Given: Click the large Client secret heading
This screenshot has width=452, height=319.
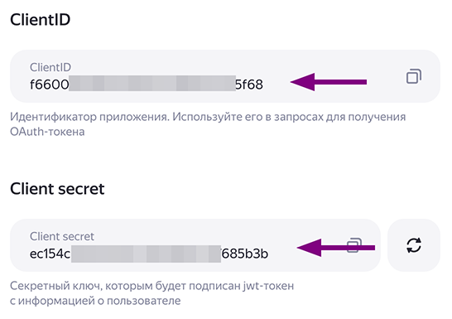Looking at the screenshot, I should (x=57, y=189).
